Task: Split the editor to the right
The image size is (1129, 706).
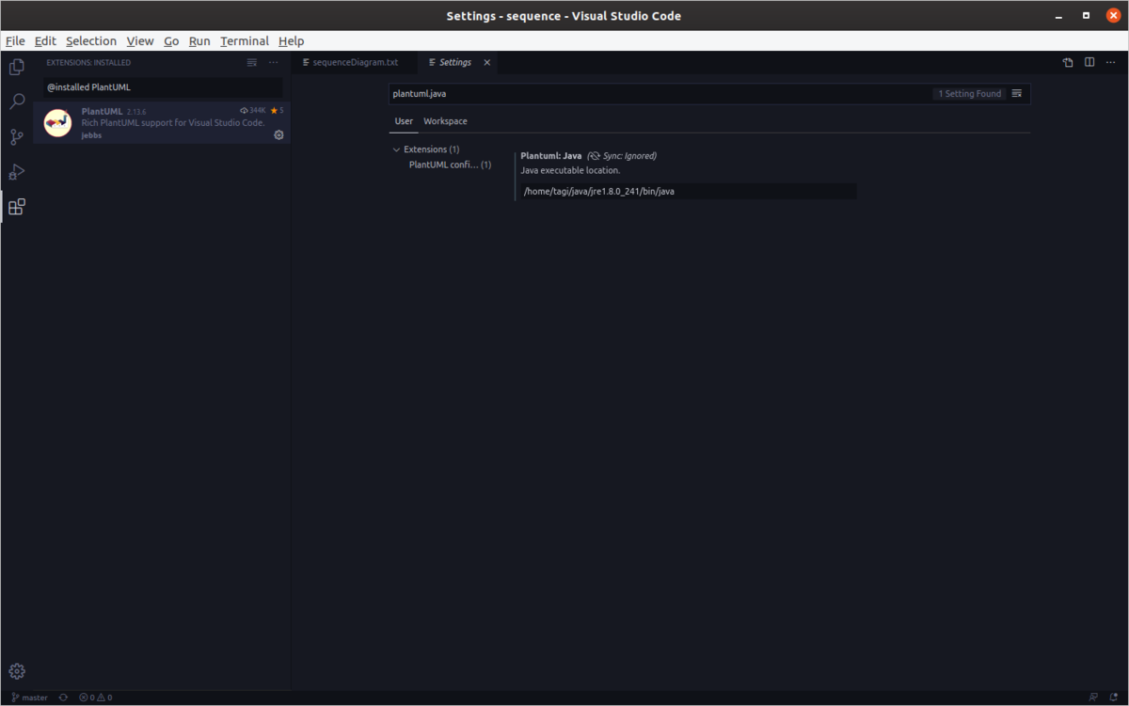Action: coord(1089,63)
